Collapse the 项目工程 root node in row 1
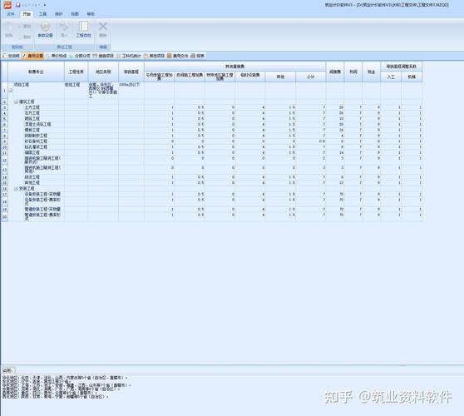The image size is (464, 416). point(11,91)
